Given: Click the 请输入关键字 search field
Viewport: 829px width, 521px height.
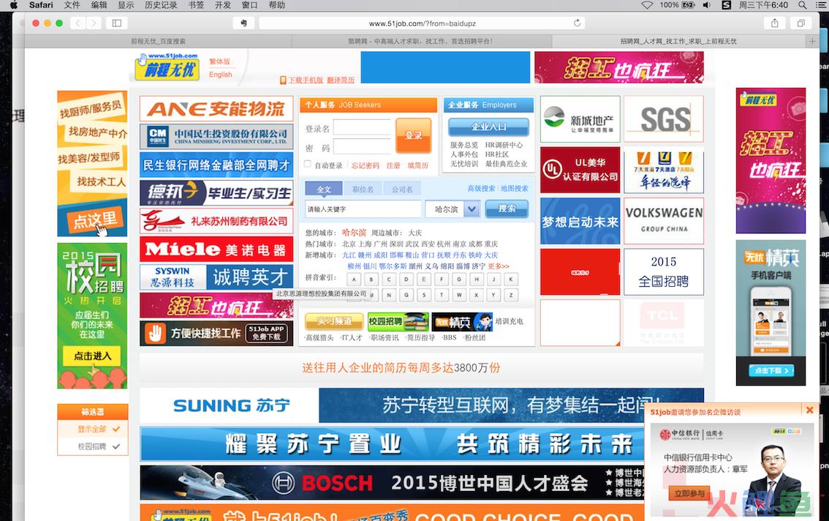Looking at the screenshot, I should click(363, 209).
